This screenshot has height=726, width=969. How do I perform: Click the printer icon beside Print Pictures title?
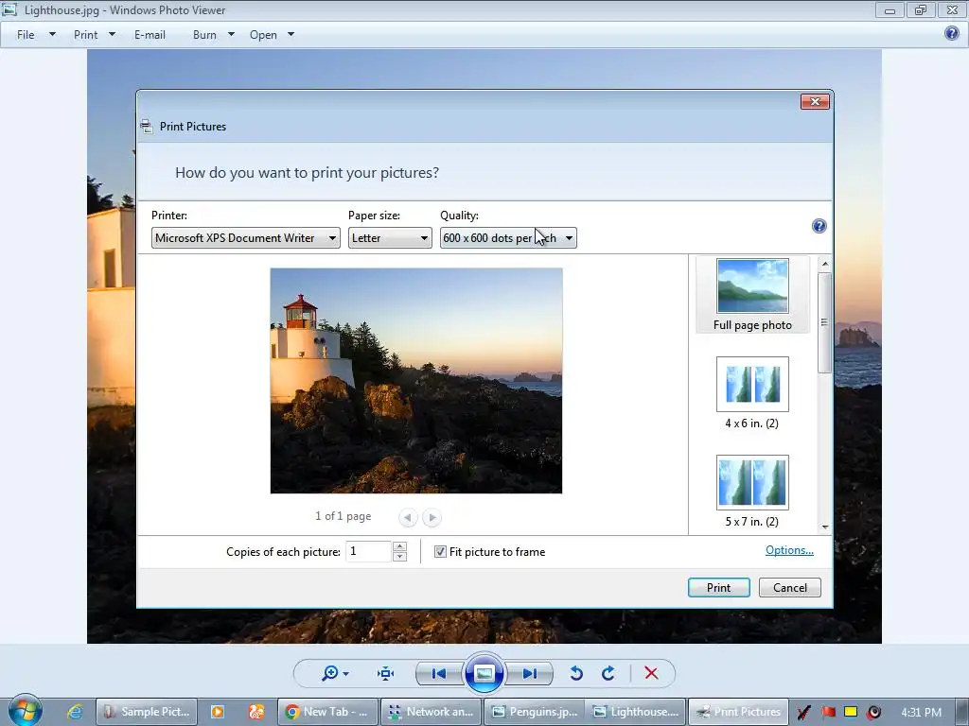click(147, 127)
